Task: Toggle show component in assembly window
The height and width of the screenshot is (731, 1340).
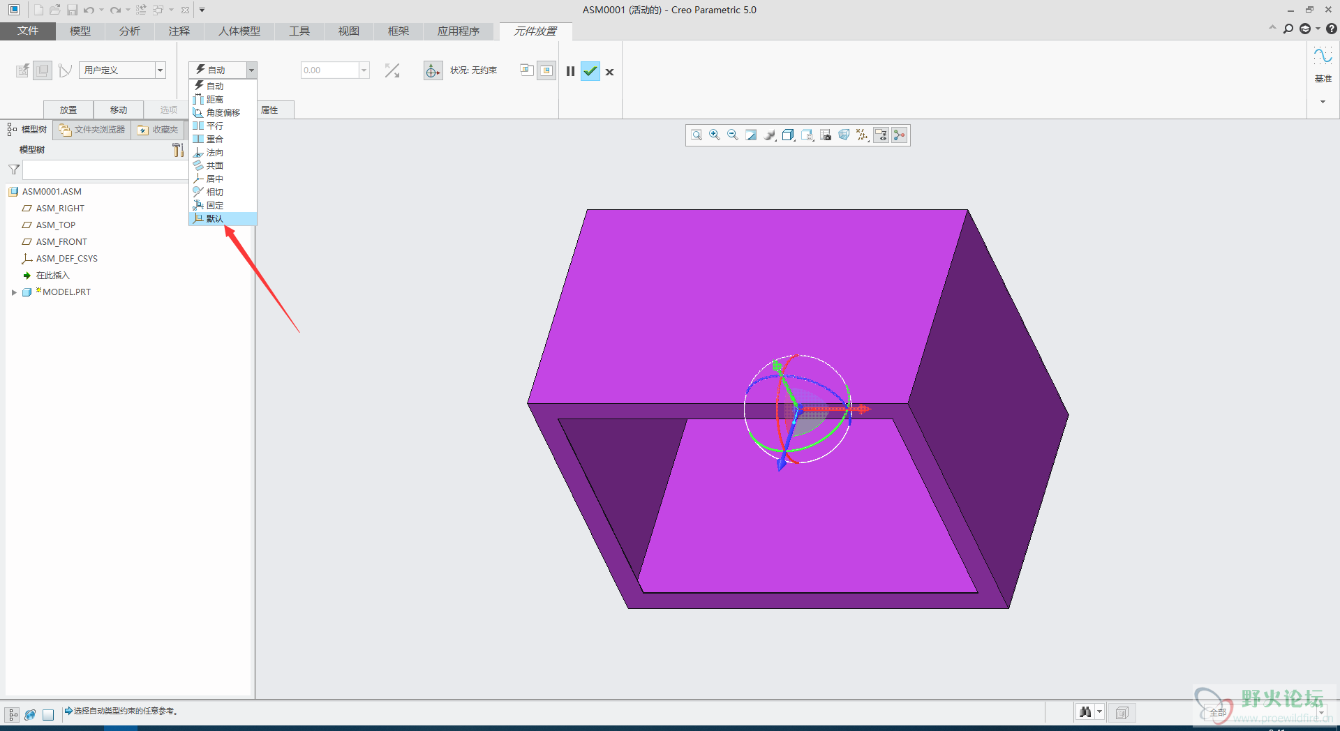Action: (546, 70)
